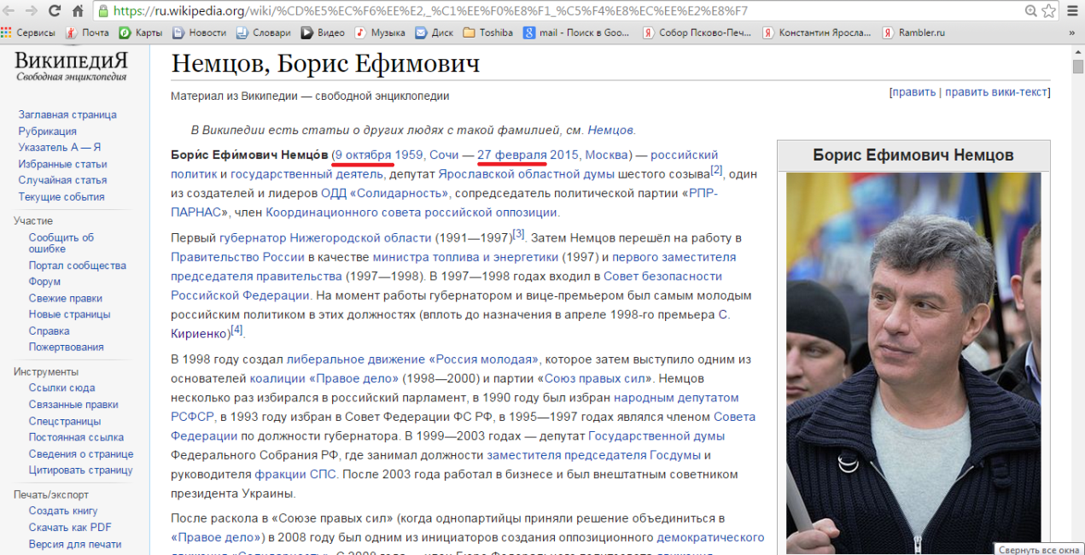Collapse the Инструменты sidebar section
The width and height of the screenshot is (1085, 555).
[46, 371]
